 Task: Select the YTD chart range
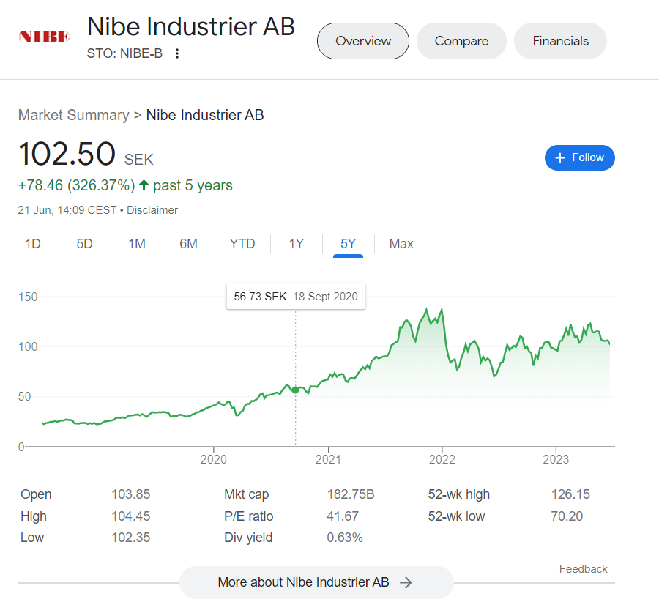pyautogui.click(x=242, y=244)
